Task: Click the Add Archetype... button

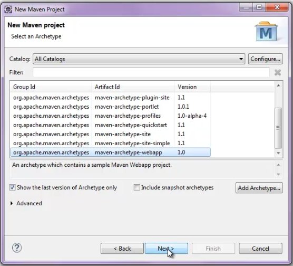Action: pyautogui.click(x=259, y=188)
